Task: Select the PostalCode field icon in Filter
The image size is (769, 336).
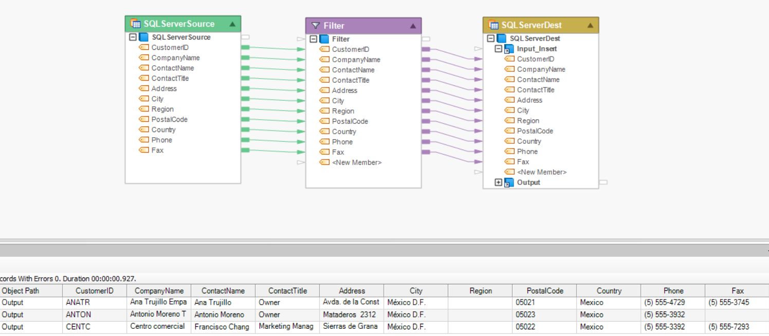Action: point(325,121)
